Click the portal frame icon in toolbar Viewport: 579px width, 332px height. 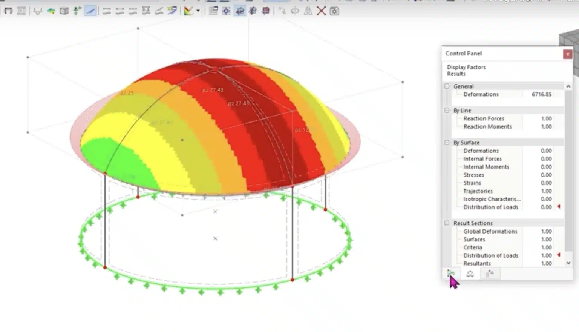pyautogui.click(x=8, y=11)
